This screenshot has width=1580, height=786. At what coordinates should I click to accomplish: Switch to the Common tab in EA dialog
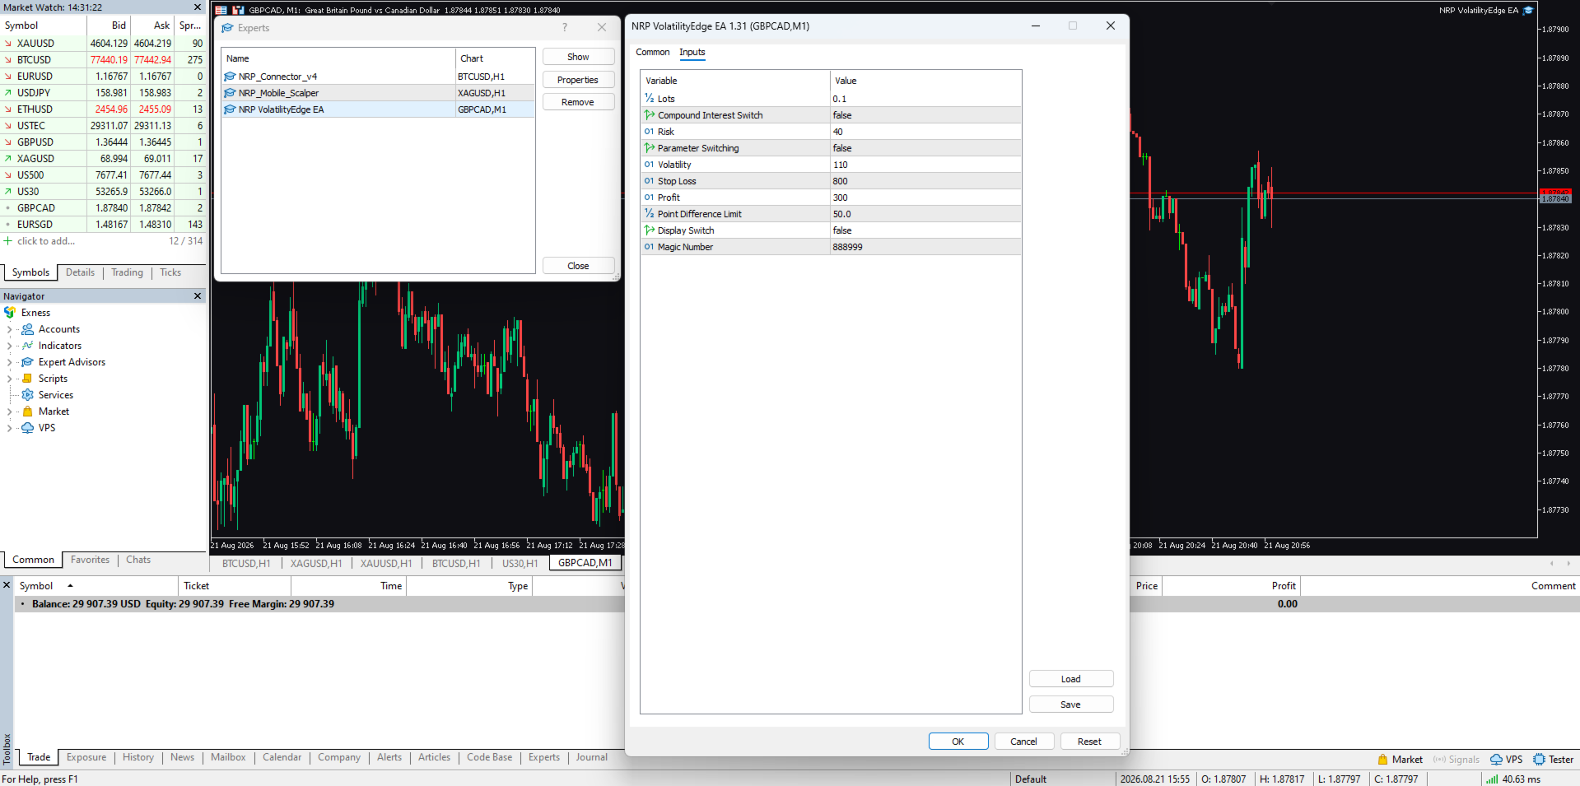653,52
